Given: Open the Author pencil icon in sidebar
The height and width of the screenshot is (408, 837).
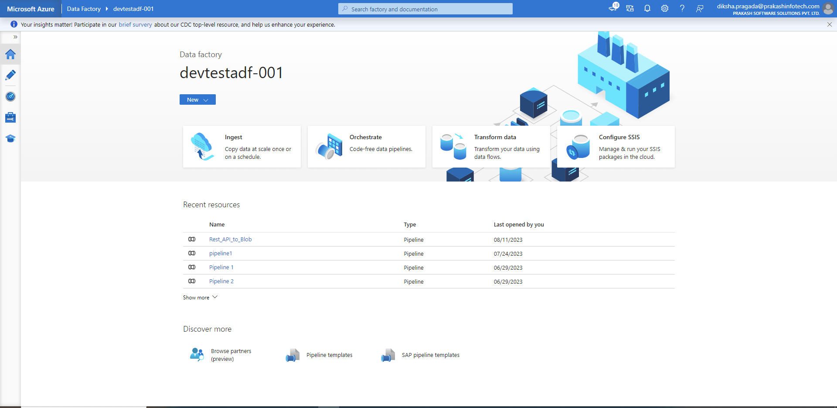Looking at the screenshot, I should (x=10, y=75).
